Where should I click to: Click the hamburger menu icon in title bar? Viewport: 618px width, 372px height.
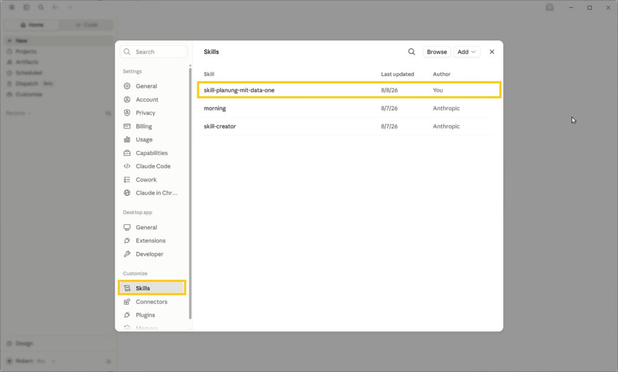pyautogui.click(x=12, y=7)
